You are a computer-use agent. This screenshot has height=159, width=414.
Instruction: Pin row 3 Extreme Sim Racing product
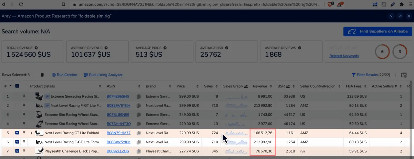pyautogui.click(x=24, y=114)
